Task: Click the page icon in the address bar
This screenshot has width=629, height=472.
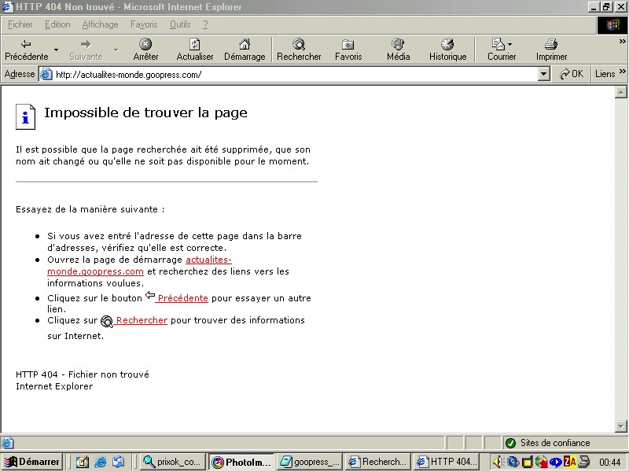Action: pyautogui.click(x=46, y=74)
